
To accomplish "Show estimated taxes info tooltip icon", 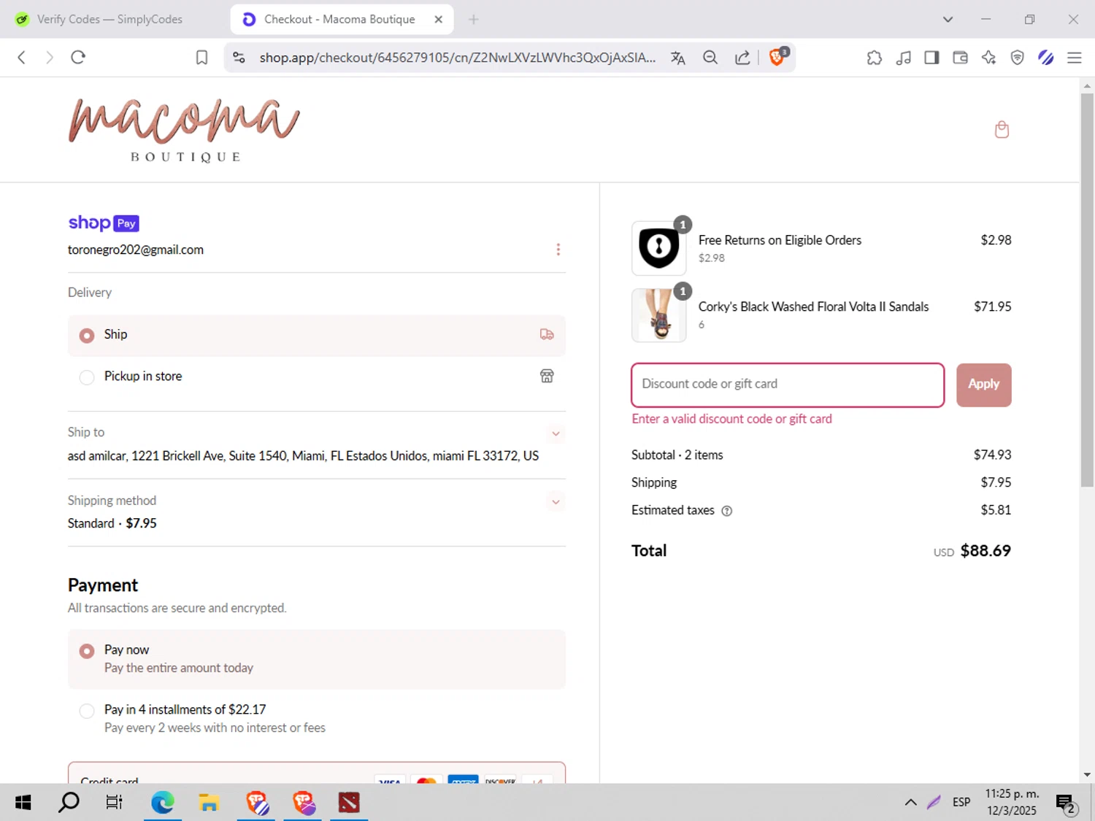I will (x=726, y=511).
